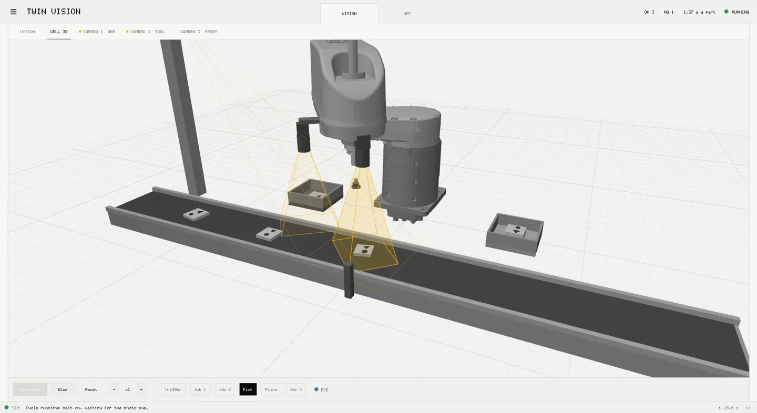Image resolution: width=757 pixels, height=413 pixels.
Task: Switch to the top VISION main tab
Action: tap(349, 14)
